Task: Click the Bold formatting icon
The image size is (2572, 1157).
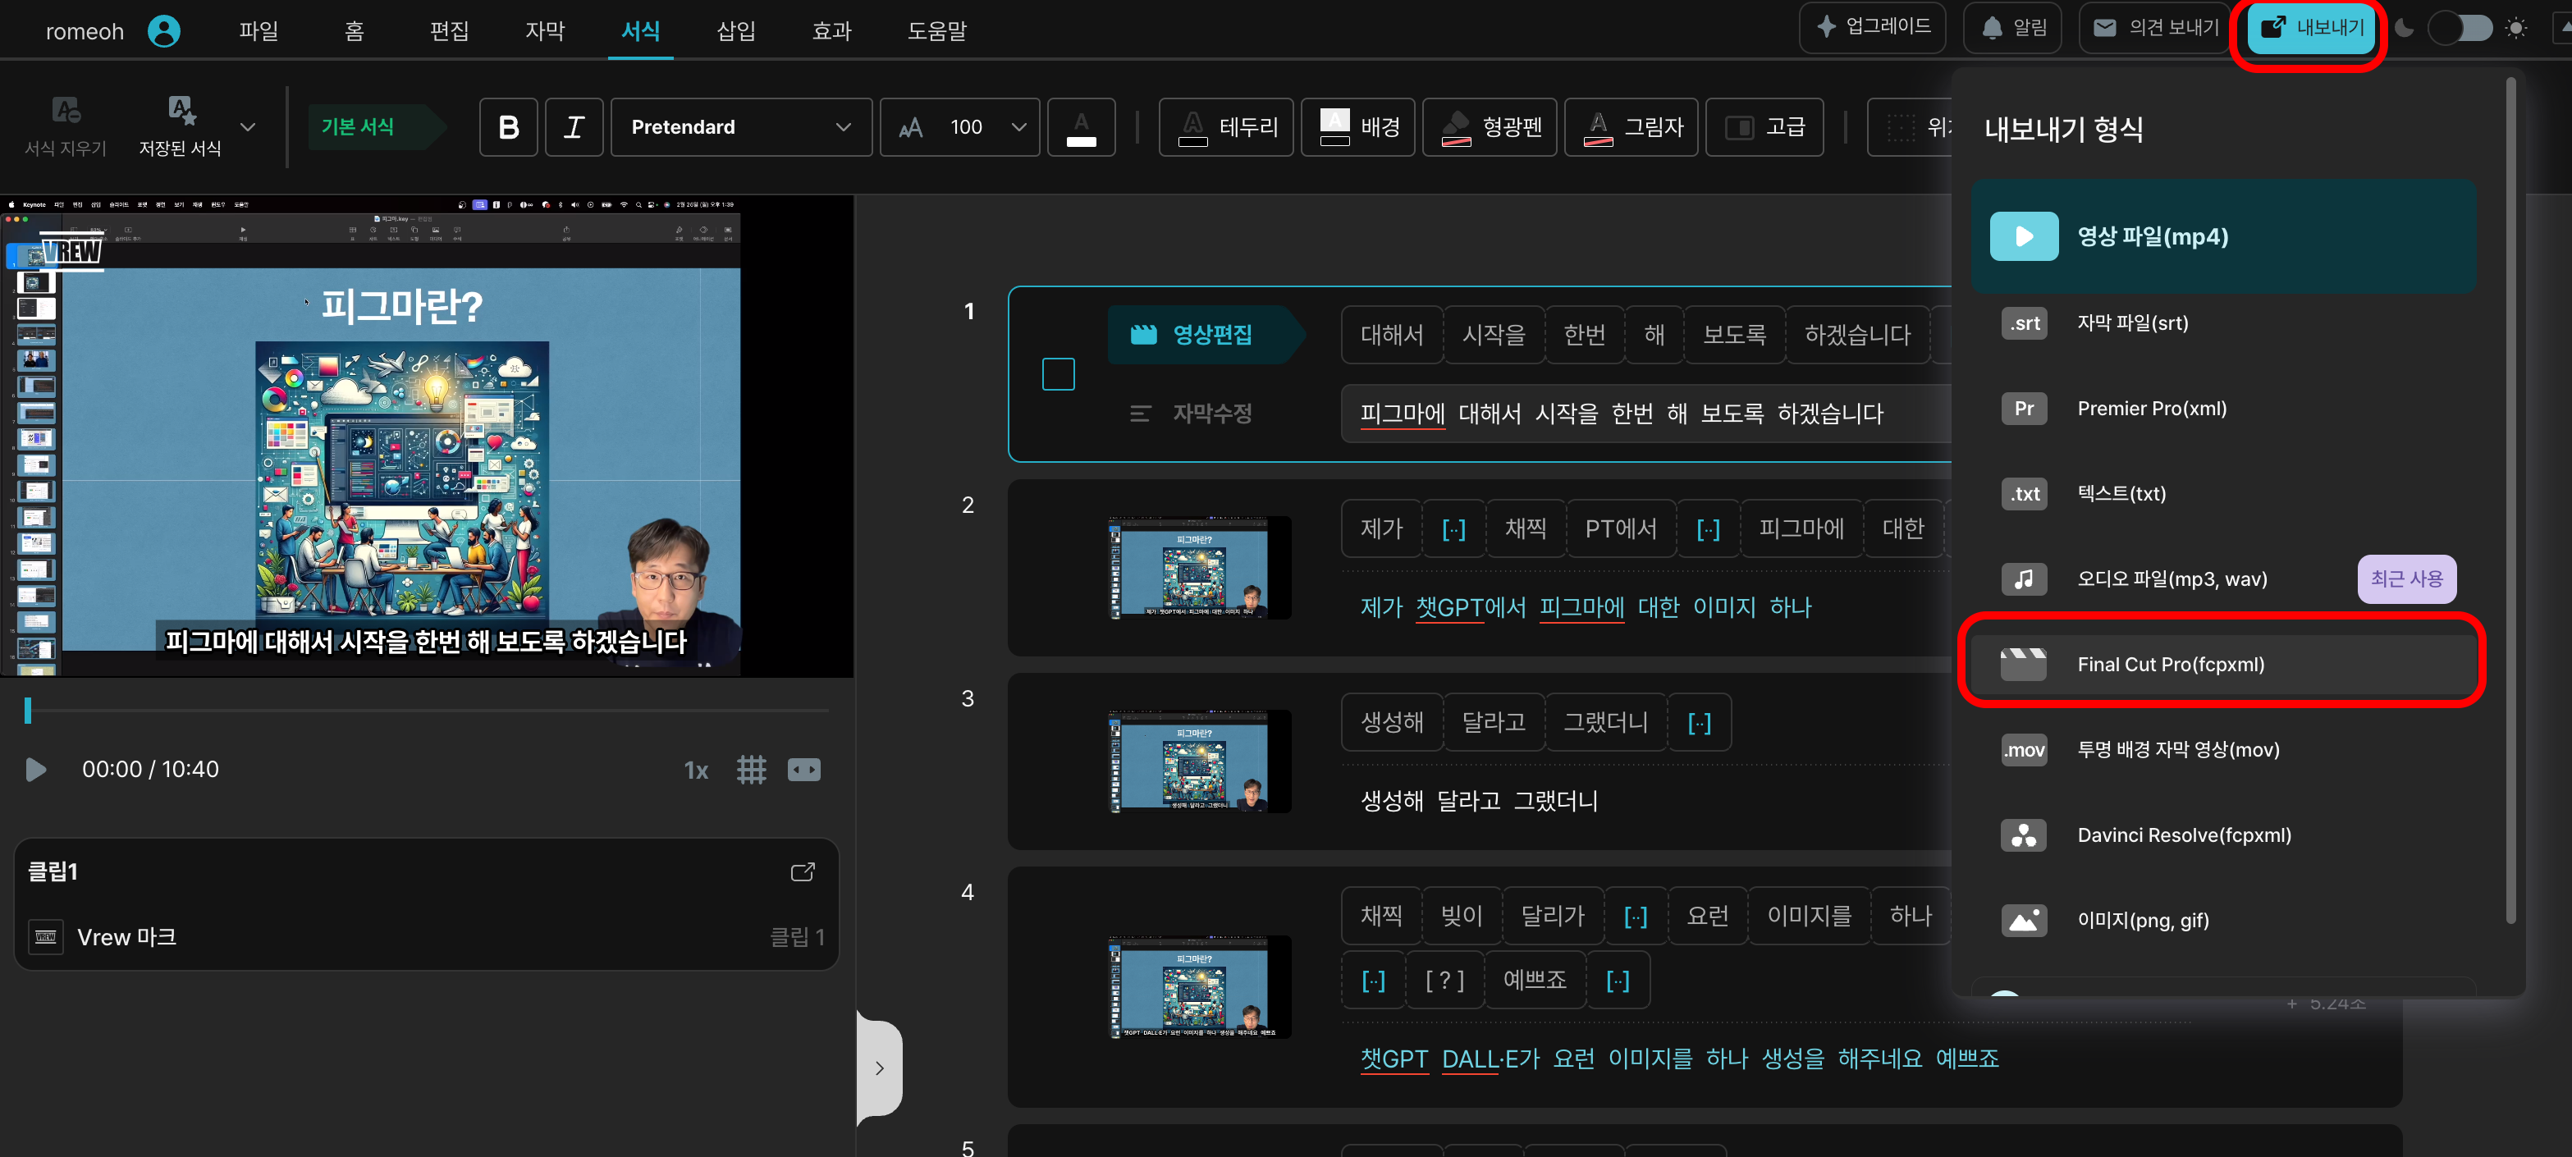Action: [508, 127]
